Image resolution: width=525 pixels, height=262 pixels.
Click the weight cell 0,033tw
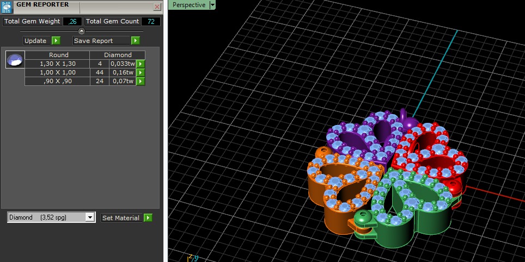pos(123,64)
